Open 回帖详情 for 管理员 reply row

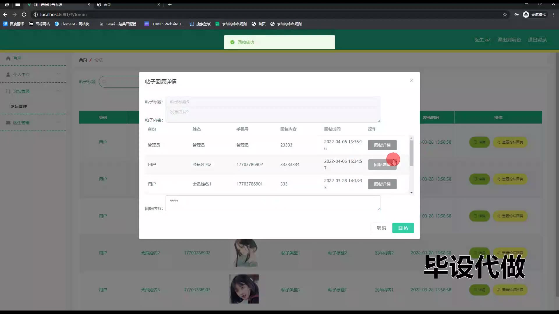point(382,145)
